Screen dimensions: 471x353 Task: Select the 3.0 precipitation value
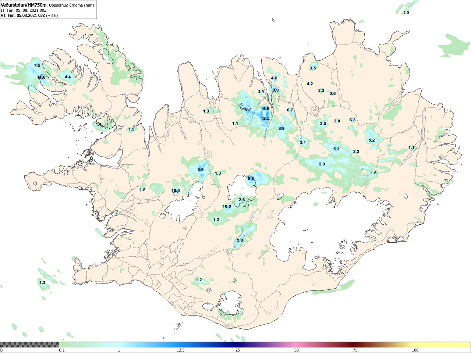tap(337, 121)
